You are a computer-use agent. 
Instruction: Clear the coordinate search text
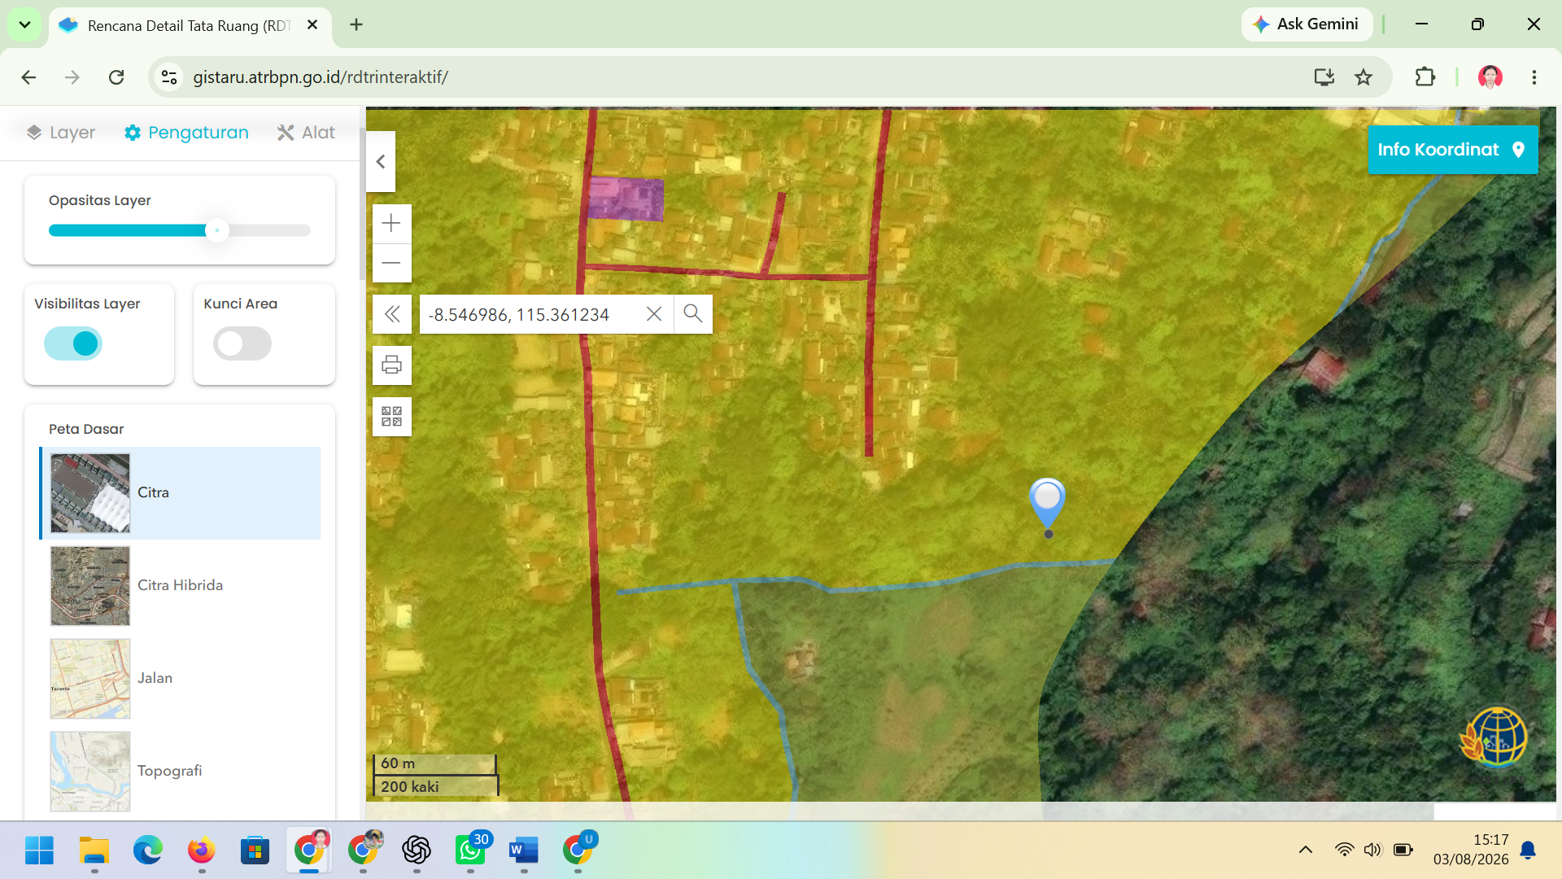coord(654,314)
